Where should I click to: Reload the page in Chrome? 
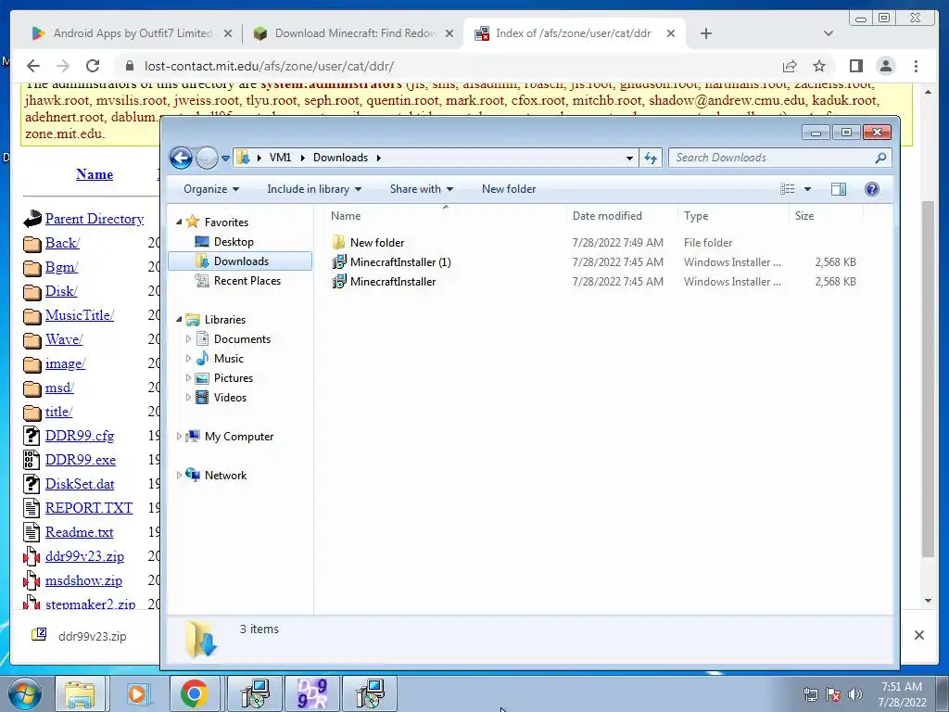tap(93, 66)
